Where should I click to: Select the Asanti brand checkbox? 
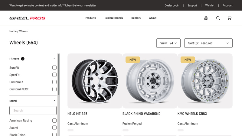tap(54, 128)
